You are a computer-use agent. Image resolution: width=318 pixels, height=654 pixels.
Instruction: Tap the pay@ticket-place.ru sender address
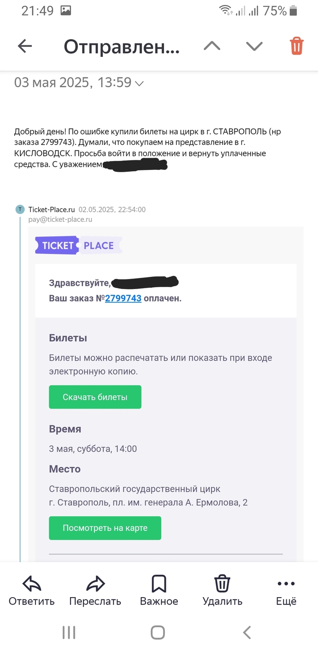coord(60,219)
